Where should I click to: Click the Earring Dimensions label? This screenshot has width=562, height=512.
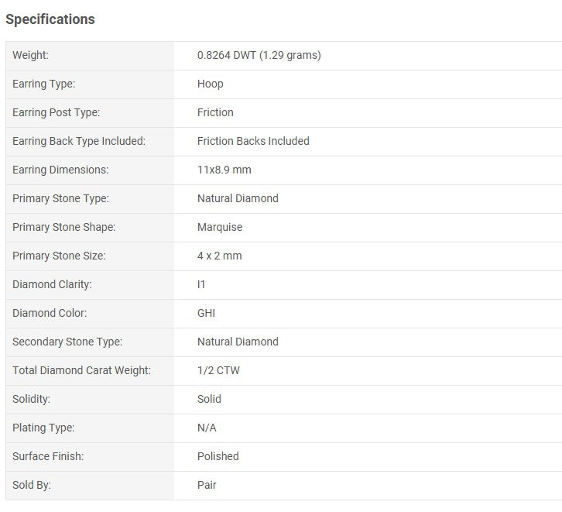[60, 170]
